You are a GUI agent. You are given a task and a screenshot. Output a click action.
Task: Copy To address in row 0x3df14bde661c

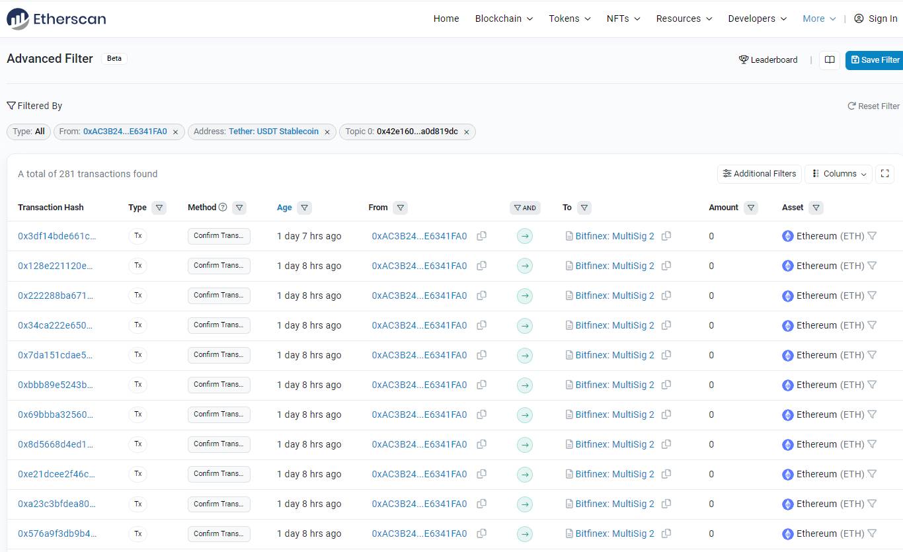(x=666, y=236)
